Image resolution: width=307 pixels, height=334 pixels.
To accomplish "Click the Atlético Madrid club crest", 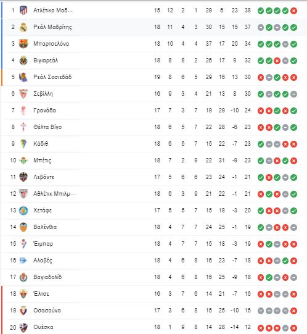I will tap(23, 10).
